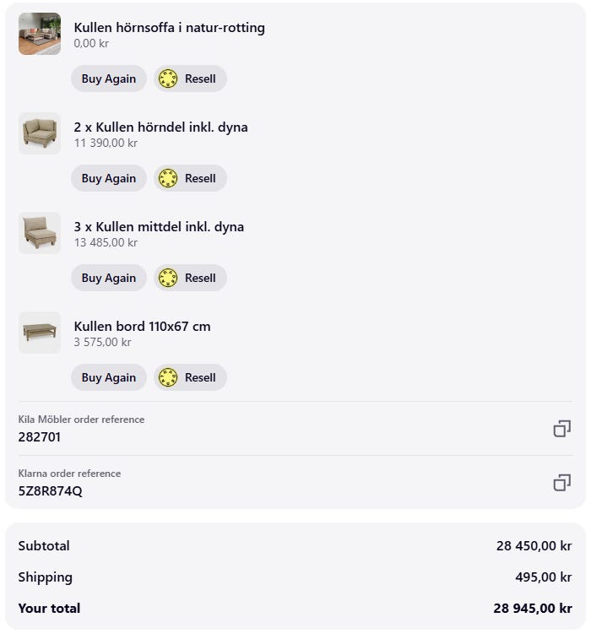The width and height of the screenshot is (591, 639).
Task: Click Resell for Kullen hörnsoffa i natur-rotting
Action: pos(190,79)
